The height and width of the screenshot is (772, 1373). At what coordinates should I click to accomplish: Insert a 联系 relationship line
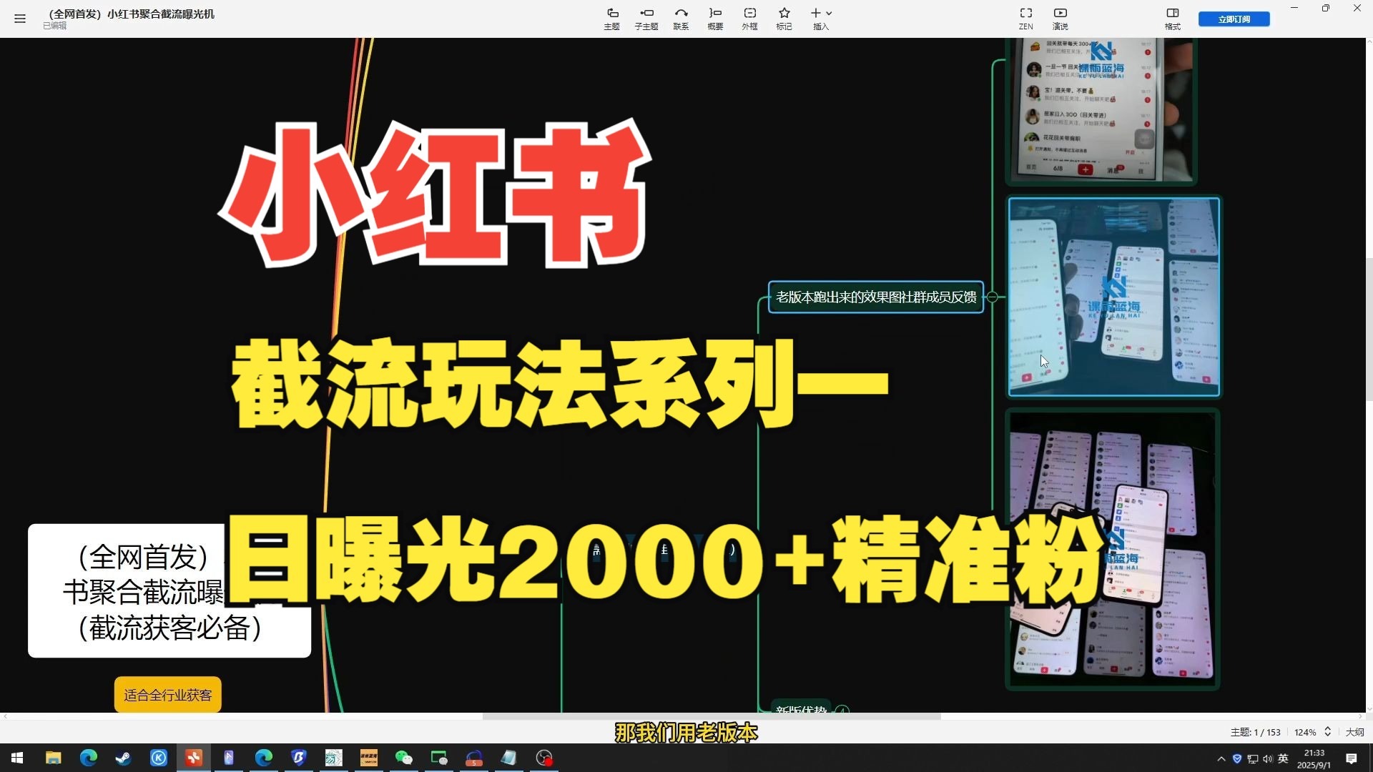tap(681, 19)
